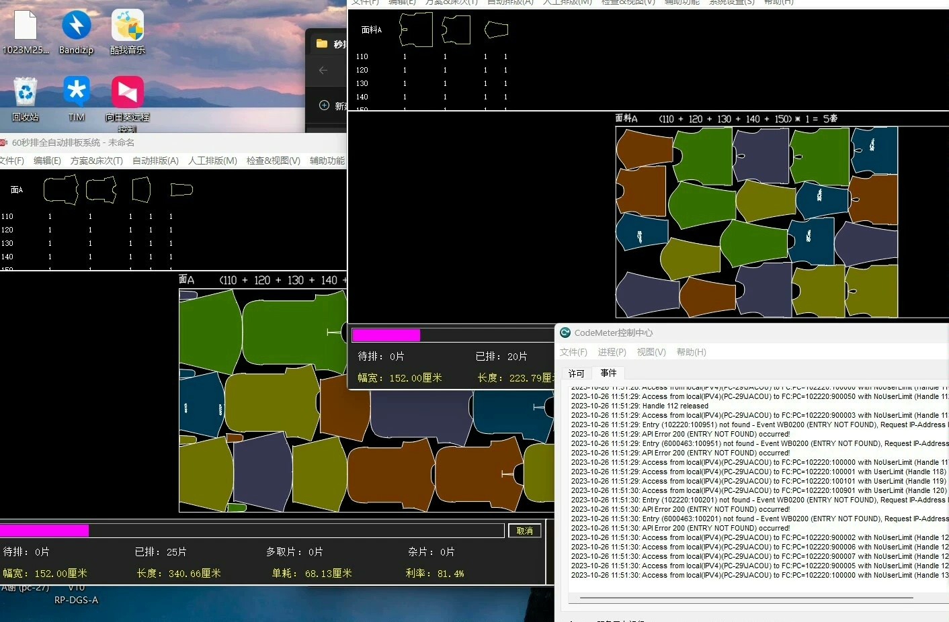
Task: Open the Bandizip desktop shortcut
Action: pyautogui.click(x=76, y=32)
